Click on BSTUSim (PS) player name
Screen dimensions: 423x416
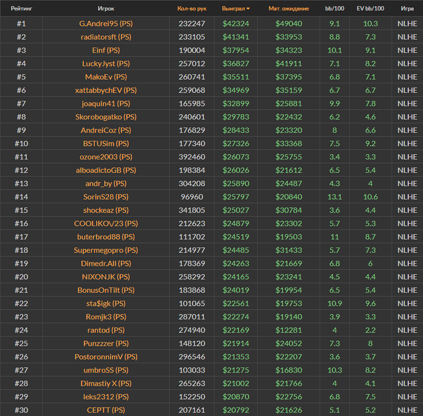click(x=106, y=143)
